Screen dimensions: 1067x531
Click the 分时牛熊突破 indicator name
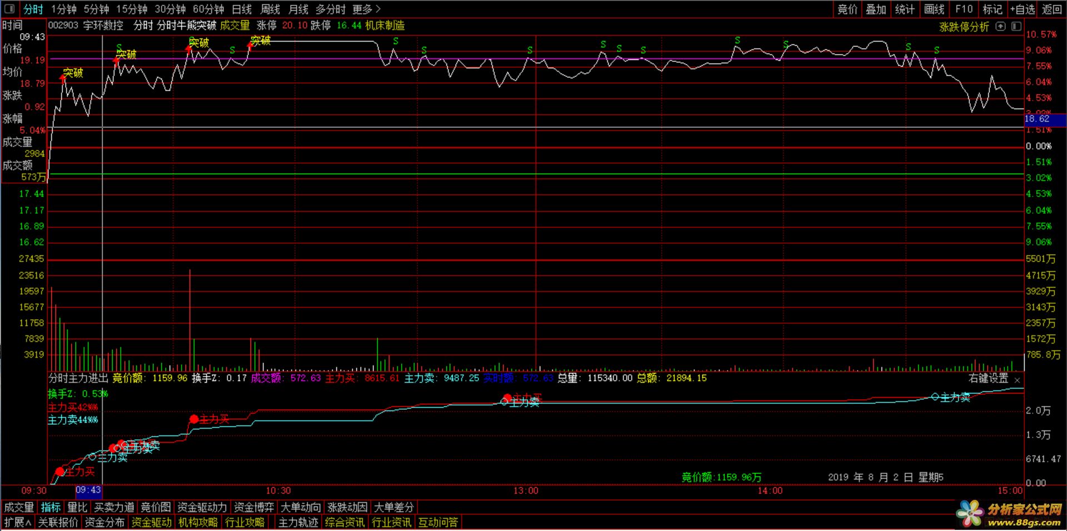pyautogui.click(x=186, y=26)
